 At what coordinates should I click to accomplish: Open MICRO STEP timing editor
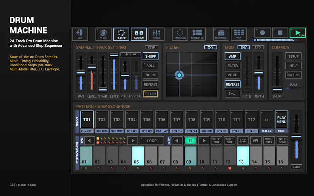pos(269,141)
